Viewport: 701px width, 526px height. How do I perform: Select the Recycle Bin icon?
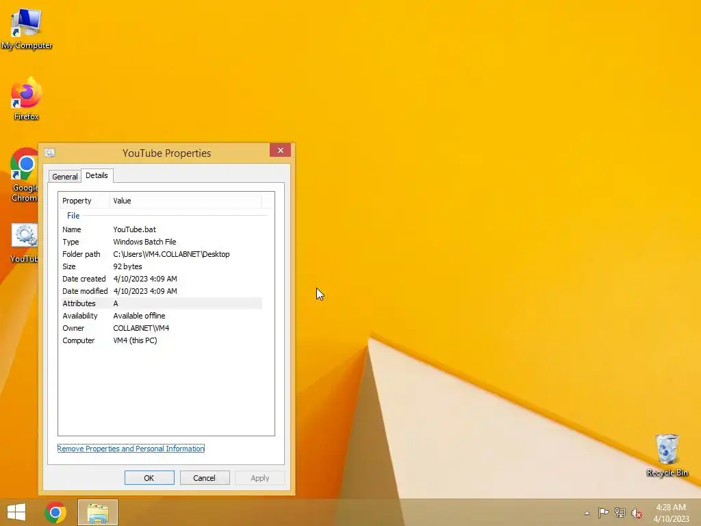point(667,455)
